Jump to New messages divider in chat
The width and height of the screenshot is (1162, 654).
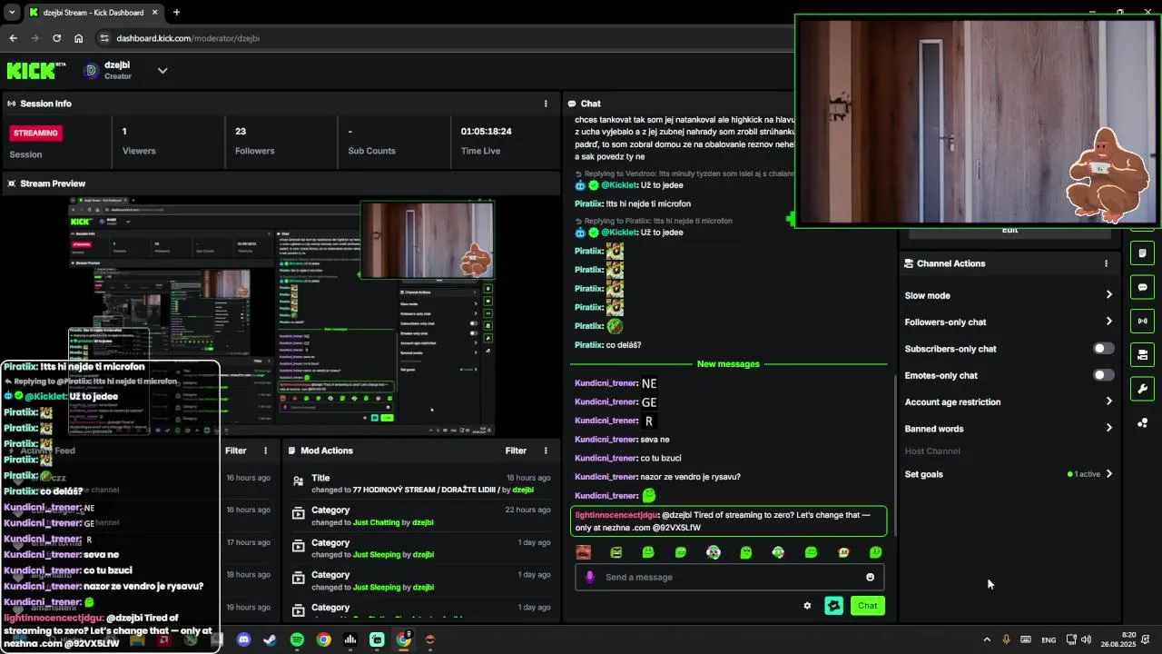[x=728, y=364]
